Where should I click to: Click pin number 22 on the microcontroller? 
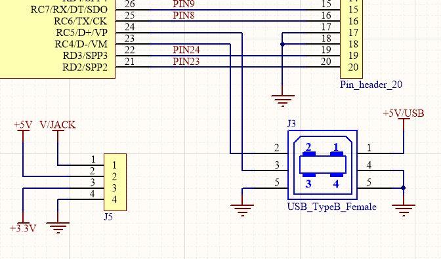click(x=130, y=50)
